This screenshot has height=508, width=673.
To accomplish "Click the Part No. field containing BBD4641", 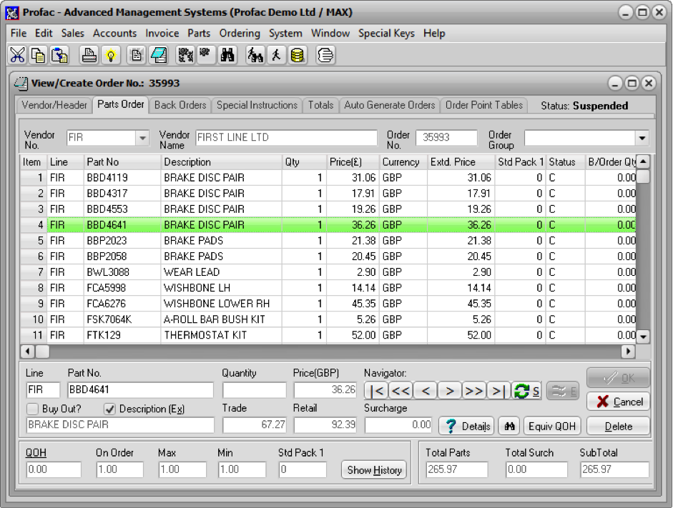I will click(x=140, y=390).
